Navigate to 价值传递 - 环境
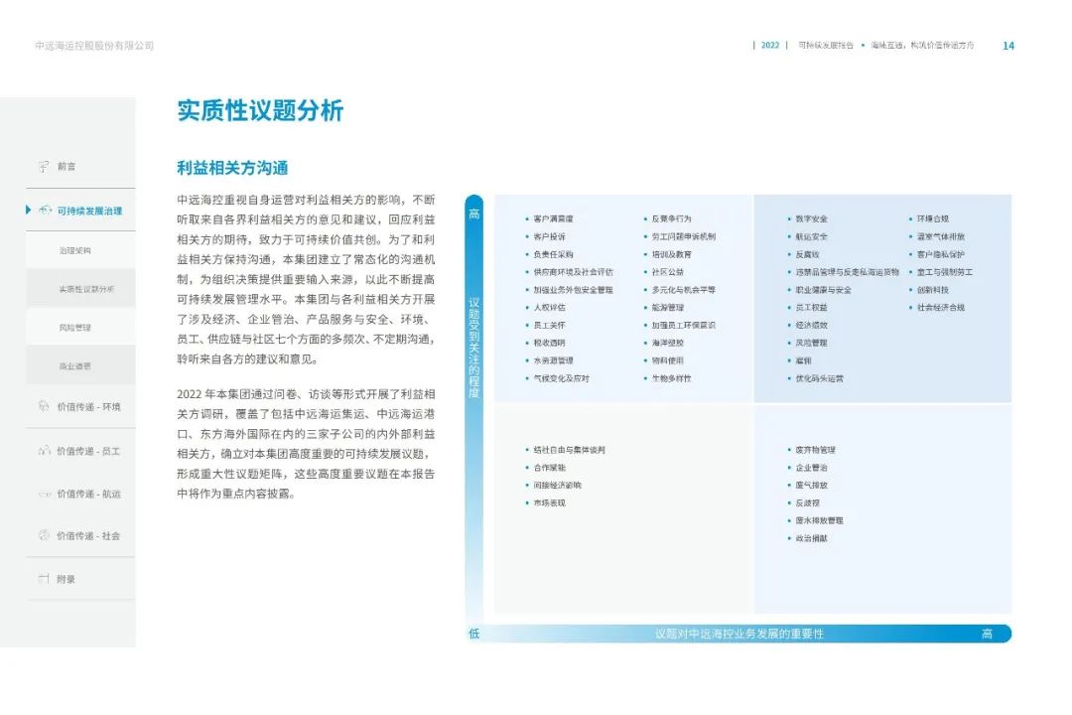The image size is (1072, 715). (x=89, y=407)
